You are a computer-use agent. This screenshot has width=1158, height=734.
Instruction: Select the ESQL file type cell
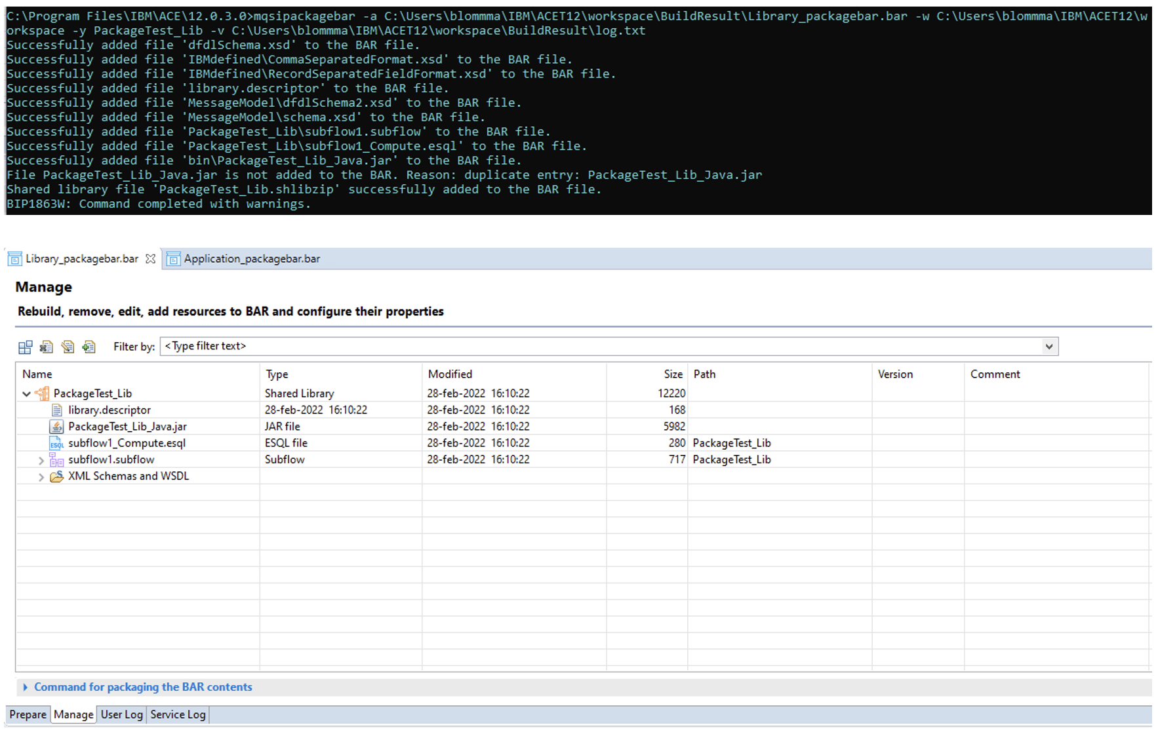(x=286, y=443)
